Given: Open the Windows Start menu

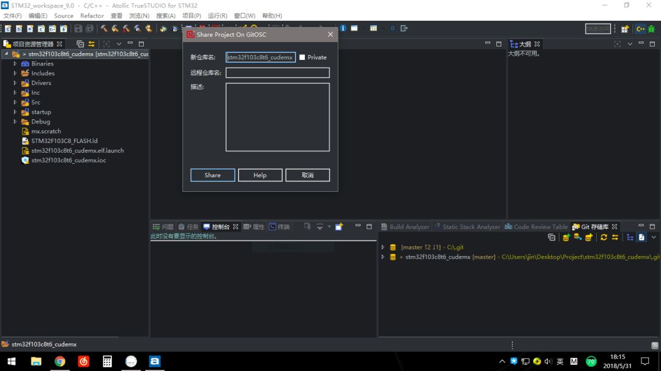Looking at the screenshot, I should tap(12, 361).
